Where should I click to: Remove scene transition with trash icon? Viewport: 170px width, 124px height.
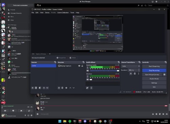coord(135,74)
